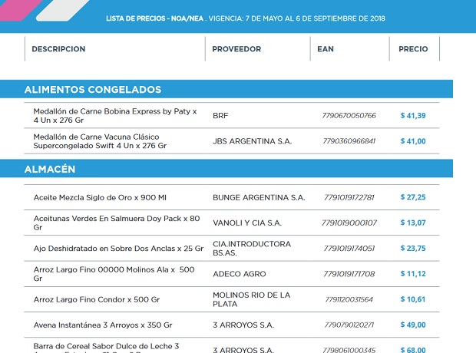Click the ALIMENTOS CONGELADOS section heading
The image size is (476, 353).
point(93,89)
